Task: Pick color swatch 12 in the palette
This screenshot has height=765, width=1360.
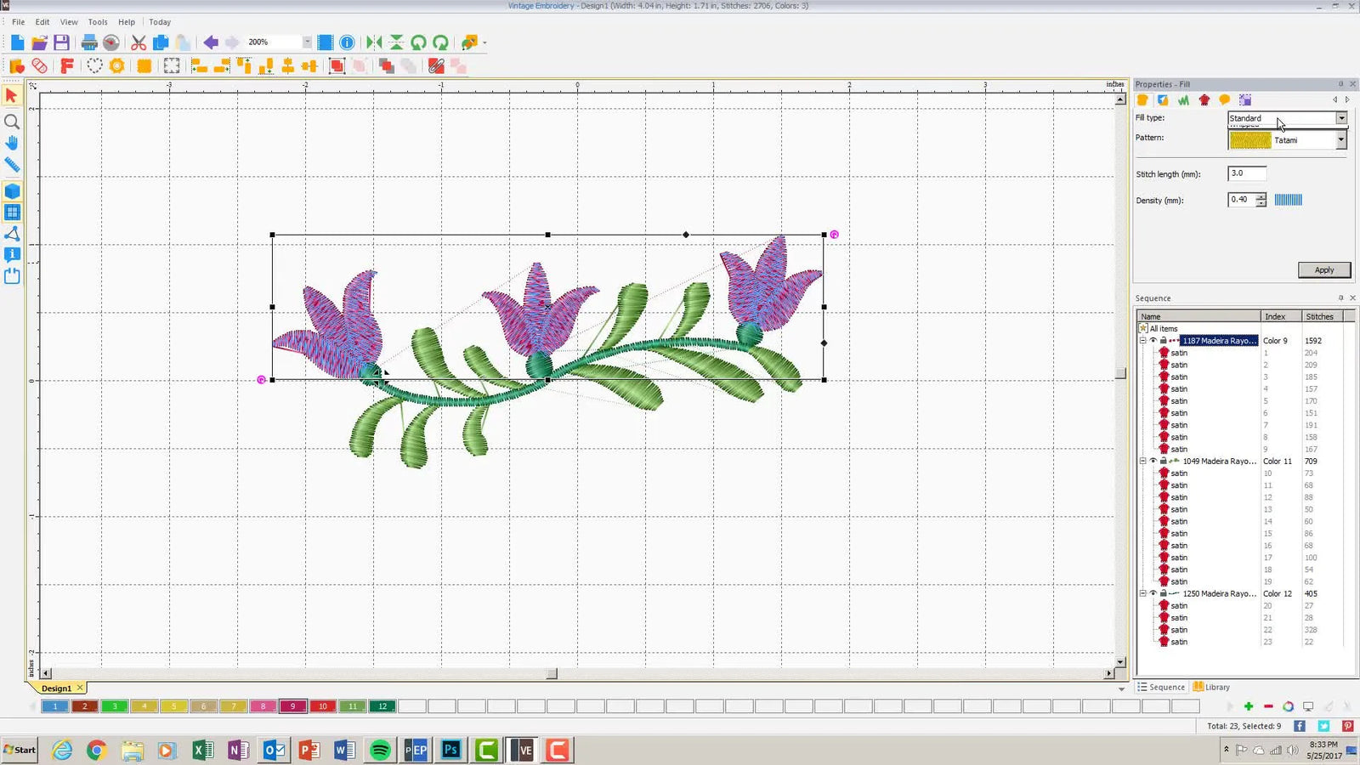Action: (382, 706)
